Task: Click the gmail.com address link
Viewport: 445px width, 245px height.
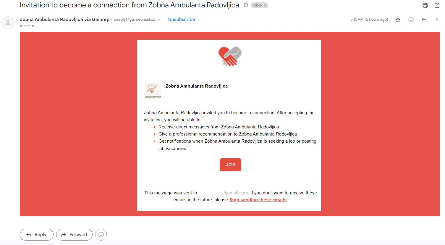Action: [x=236, y=193]
